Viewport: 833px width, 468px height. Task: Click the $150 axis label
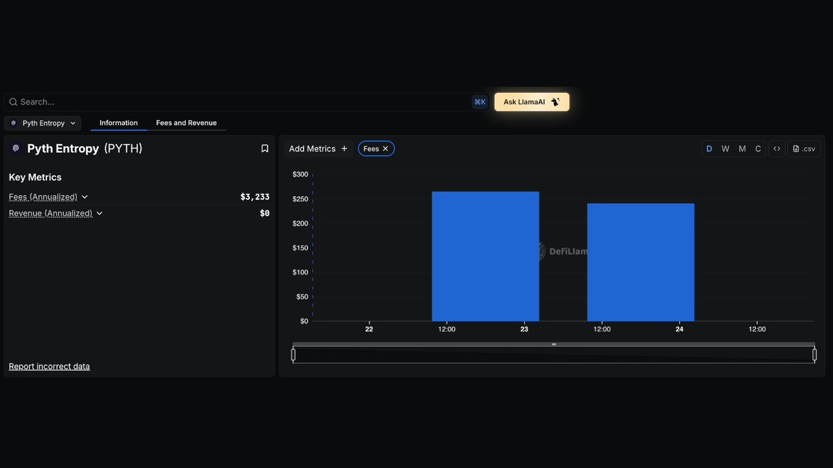click(x=300, y=248)
